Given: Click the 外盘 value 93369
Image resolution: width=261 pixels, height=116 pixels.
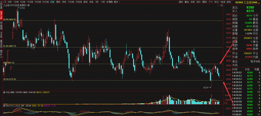Looking at the screenshot, I should [x=249, y=57].
